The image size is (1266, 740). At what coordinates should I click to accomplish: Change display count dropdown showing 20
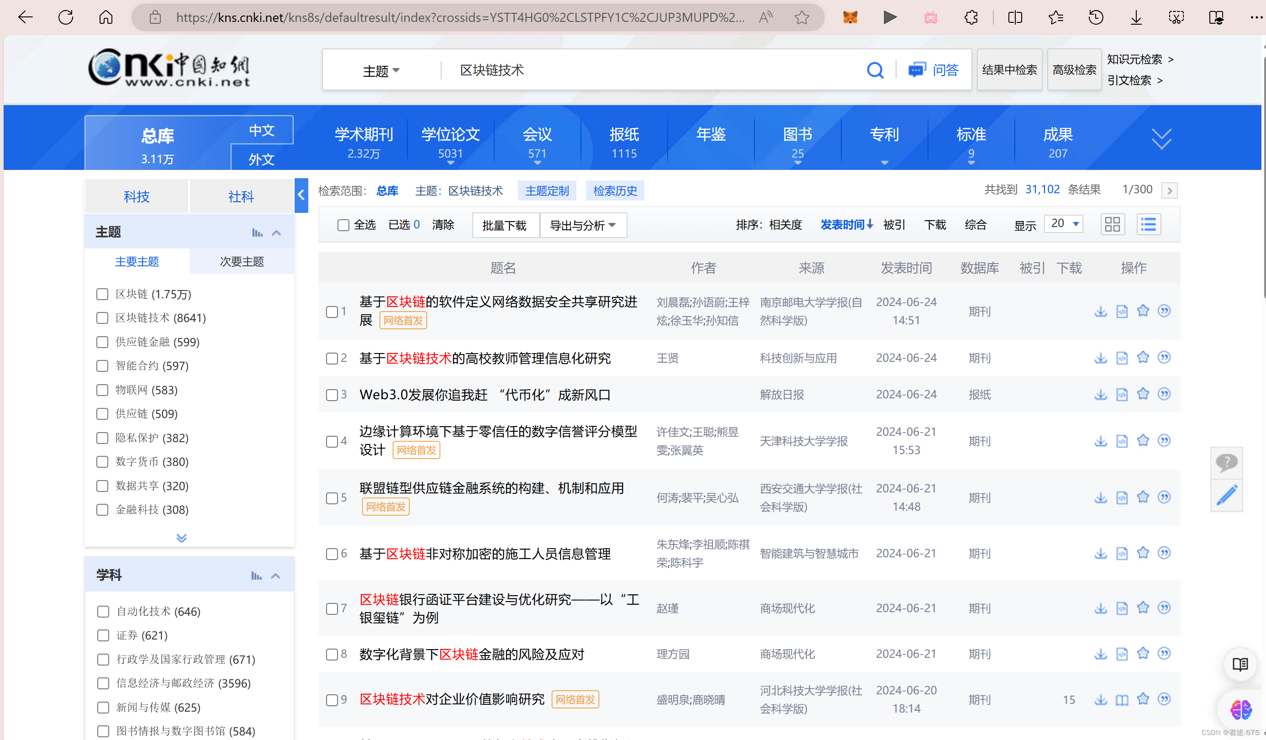click(1063, 223)
